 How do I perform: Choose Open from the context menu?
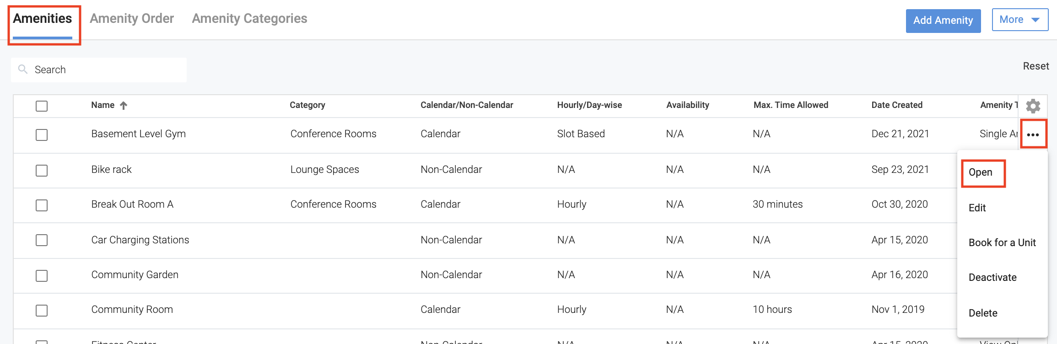click(x=981, y=172)
